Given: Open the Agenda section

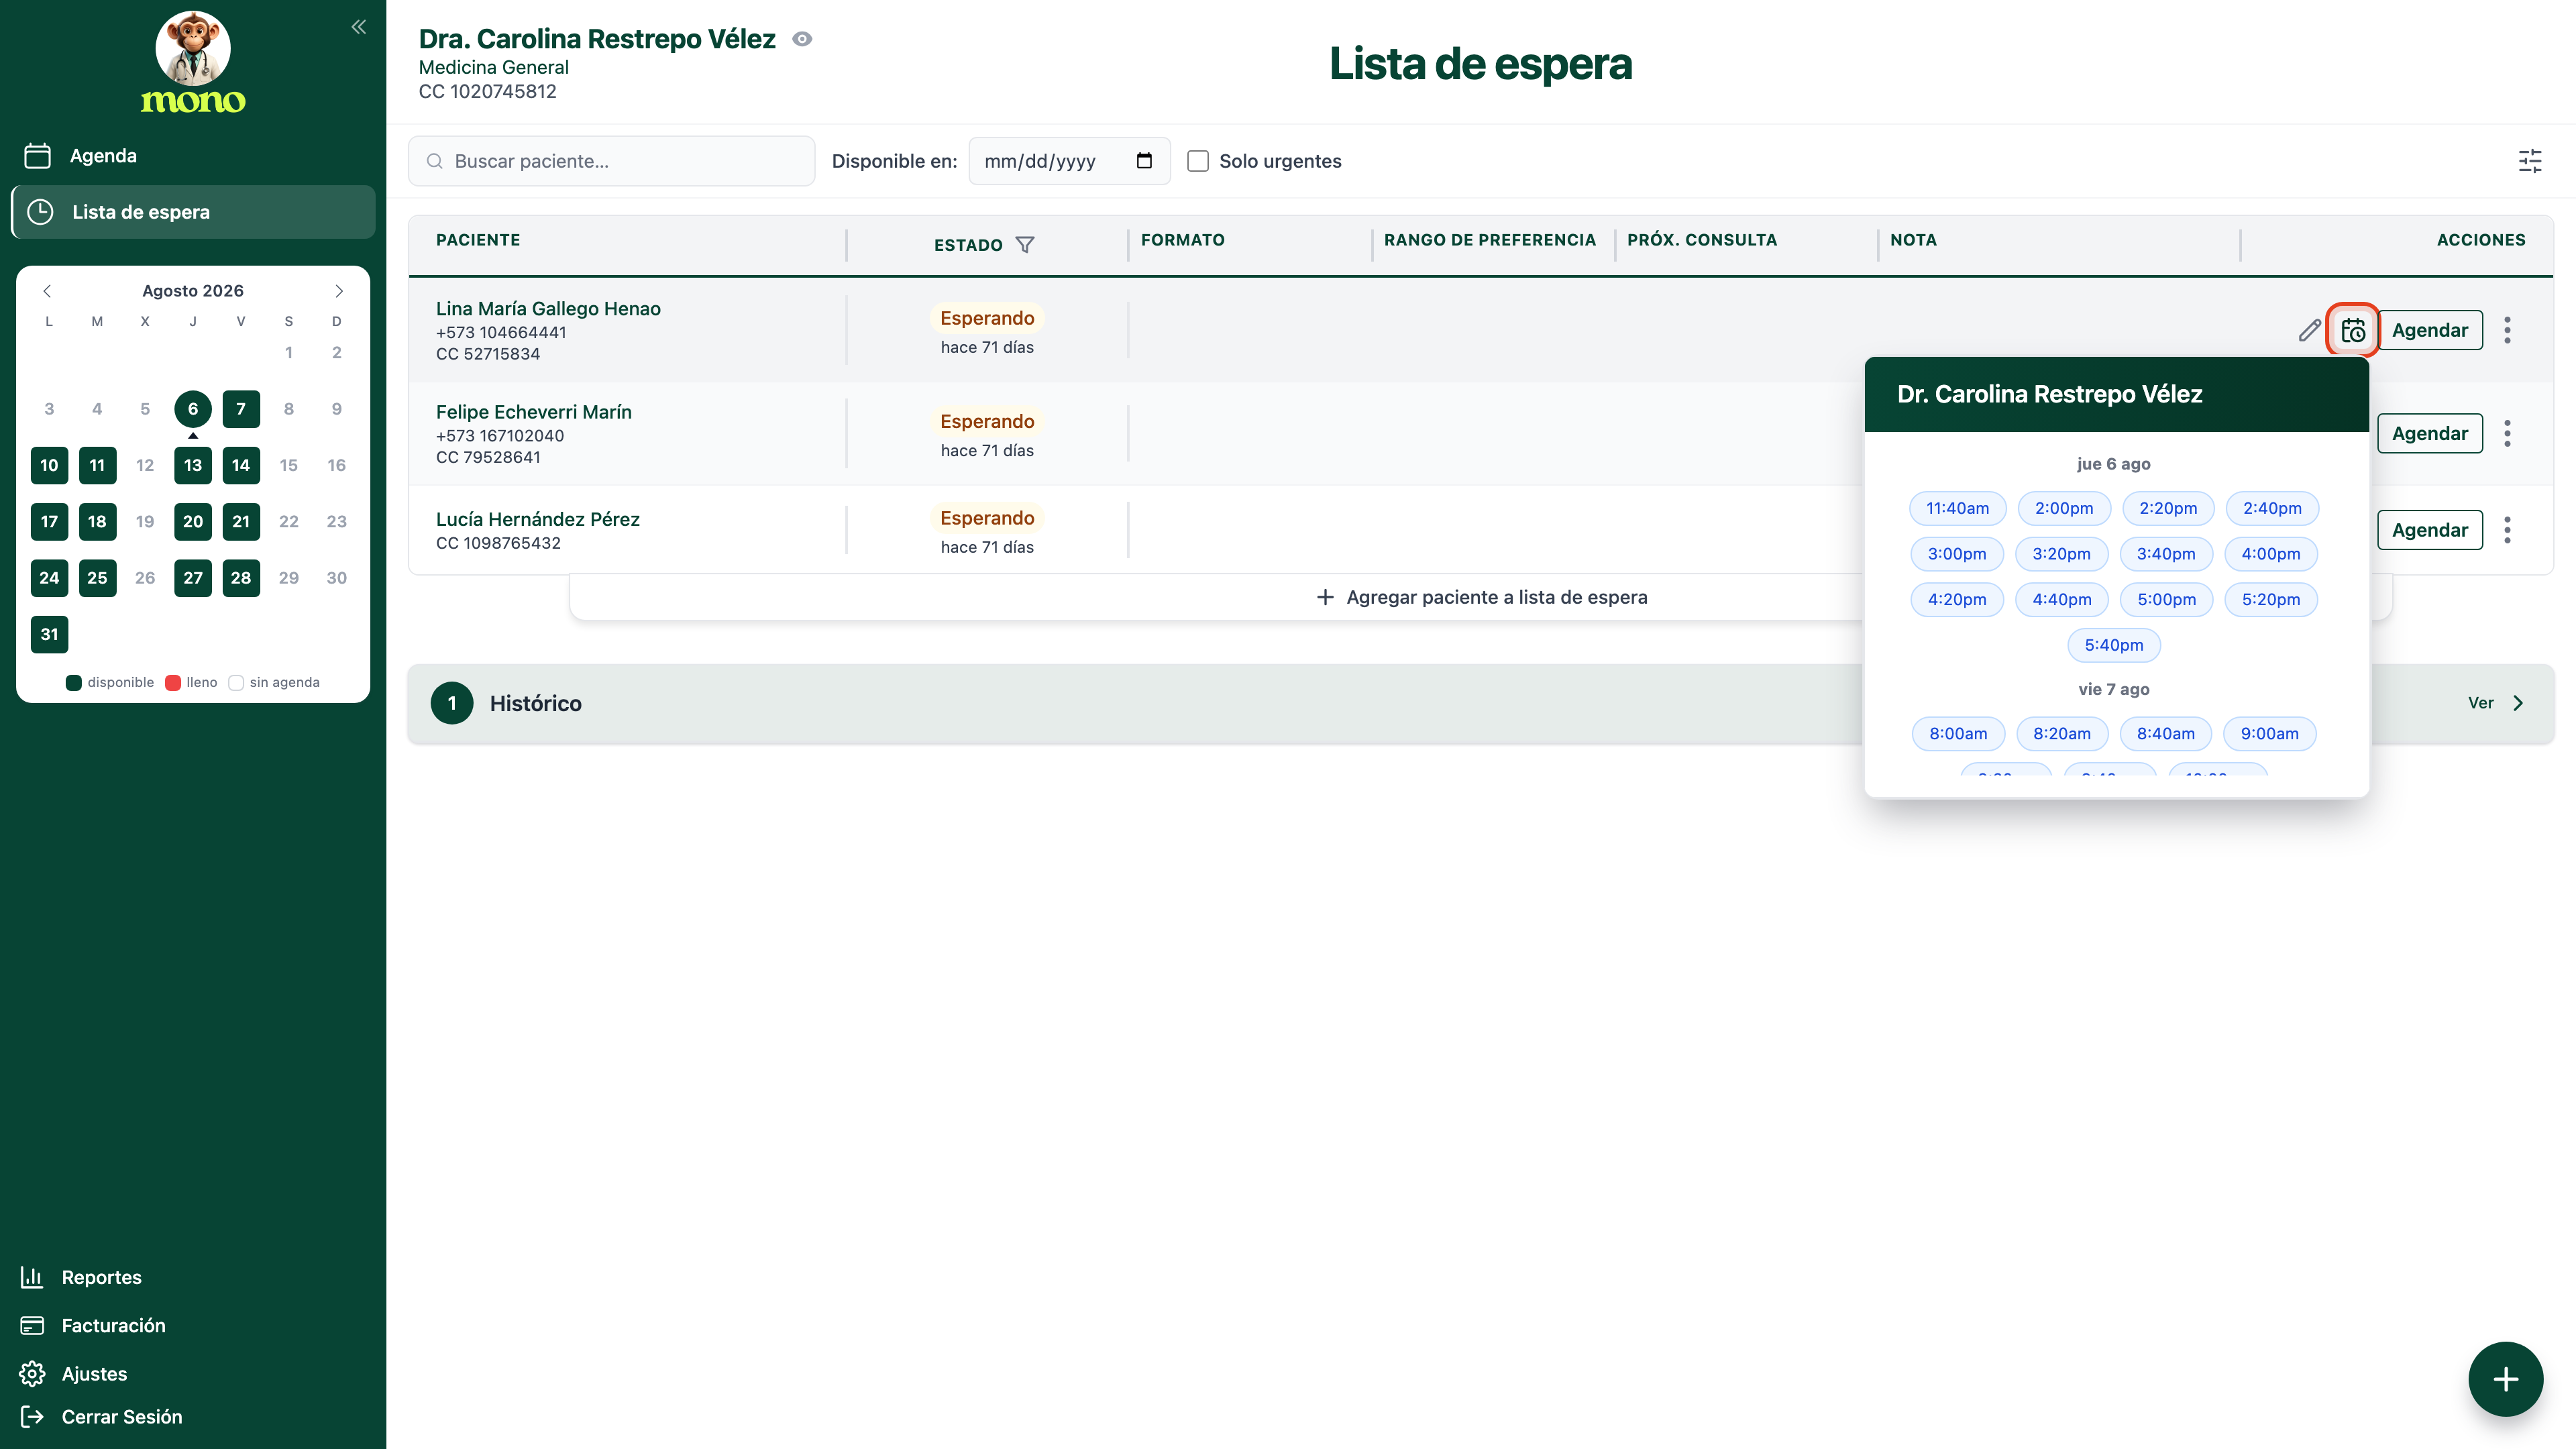Looking at the screenshot, I should tap(193, 155).
